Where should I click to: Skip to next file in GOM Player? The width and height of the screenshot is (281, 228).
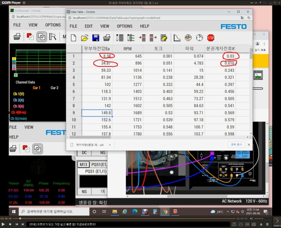coord(23,224)
